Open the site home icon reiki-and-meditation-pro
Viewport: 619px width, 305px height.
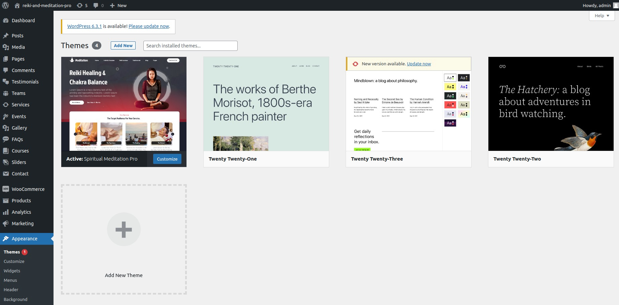tap(17, 5)
